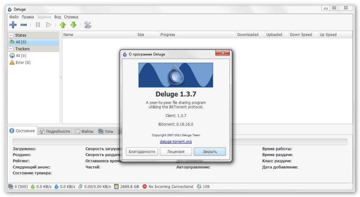Click the Resume torrent play icon
The width and height of the screenshot is (360, 197).
(x=49, y=25)
